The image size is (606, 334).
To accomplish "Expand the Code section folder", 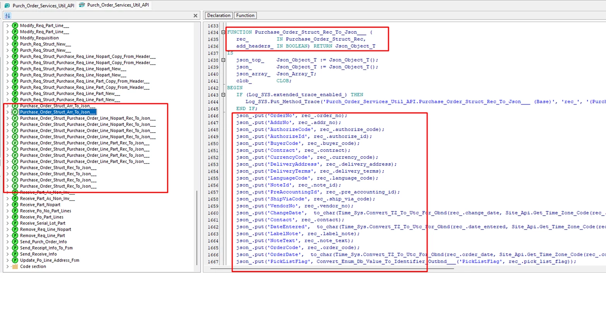I will coord(7,266).
